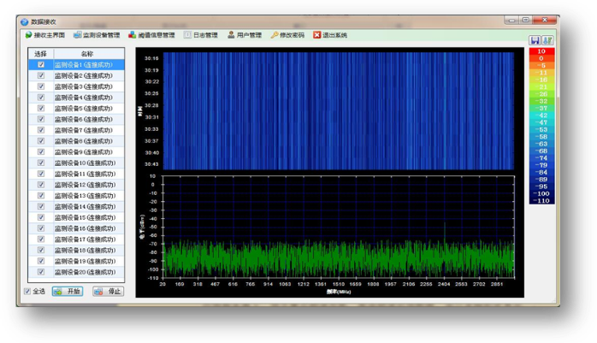Open 日志管理 log management

(201, 35)
